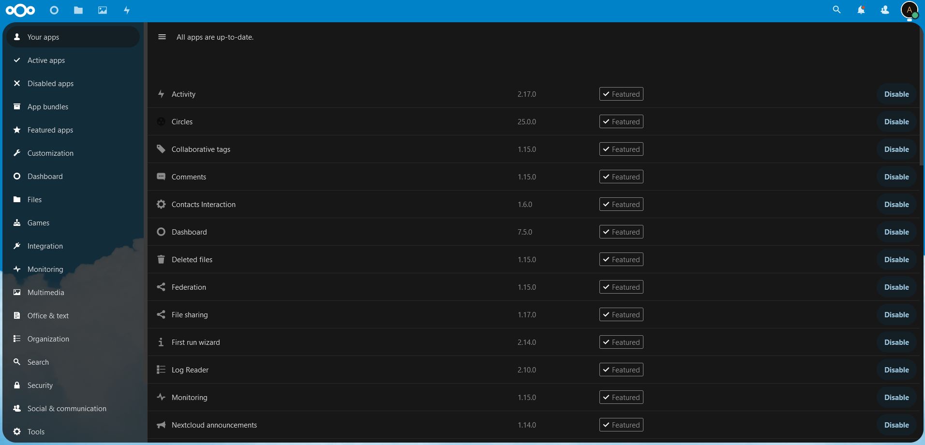Disable the Contacts Interaction app
The image size is (925, 445).
tap(896, 204)
